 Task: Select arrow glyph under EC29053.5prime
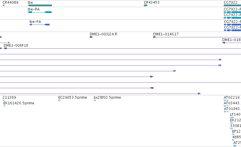coord(59,100)
